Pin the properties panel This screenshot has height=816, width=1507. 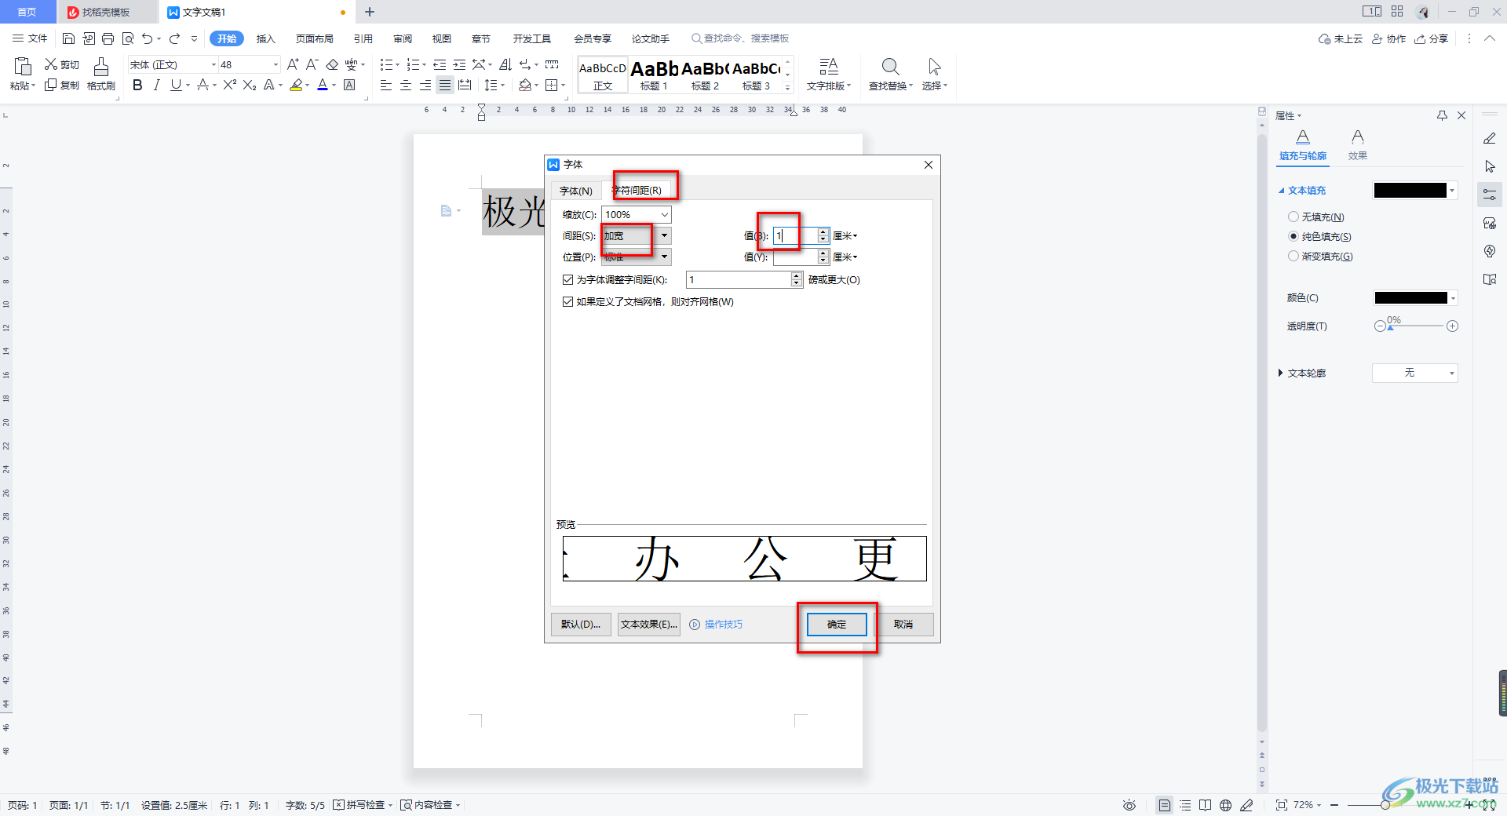click(1442, 115)
